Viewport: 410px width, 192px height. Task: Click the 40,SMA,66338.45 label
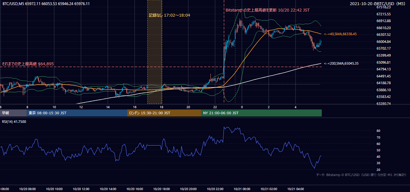point(340,34)
